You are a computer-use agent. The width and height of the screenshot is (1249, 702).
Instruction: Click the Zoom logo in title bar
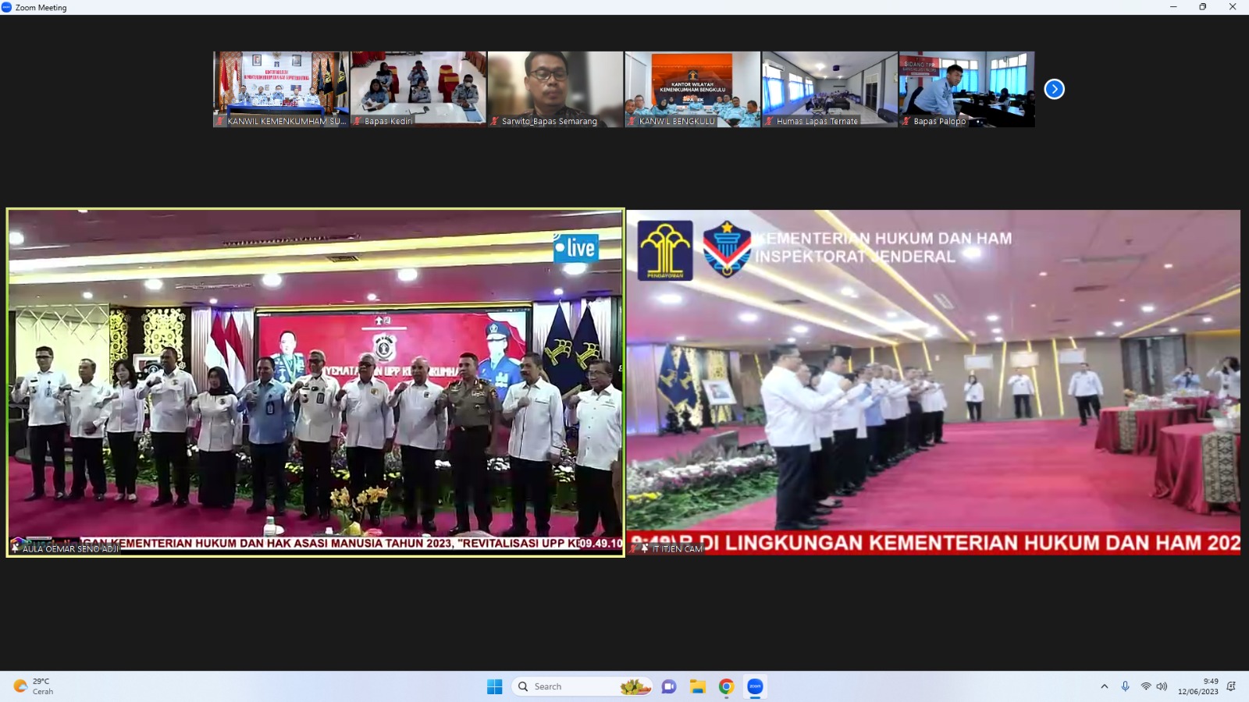[7, 7]
